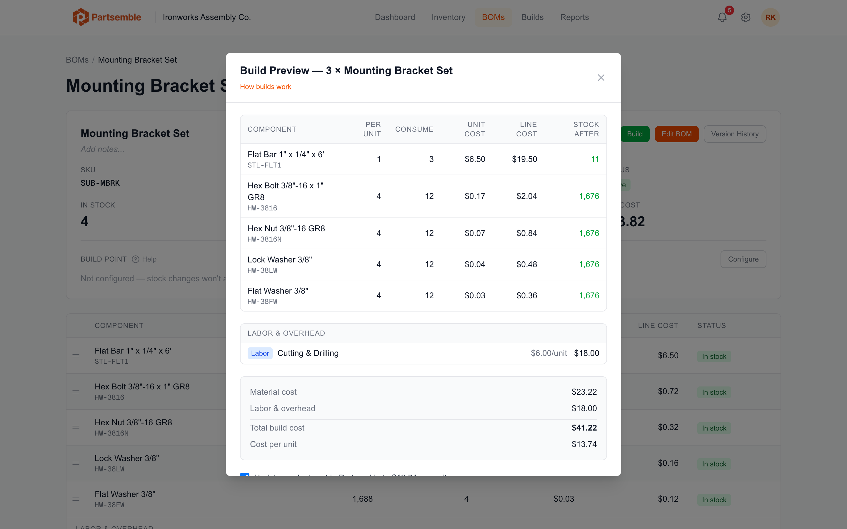
Task: Select HW-38FW SKU in preview table
Action: click(x=262, y=302)
